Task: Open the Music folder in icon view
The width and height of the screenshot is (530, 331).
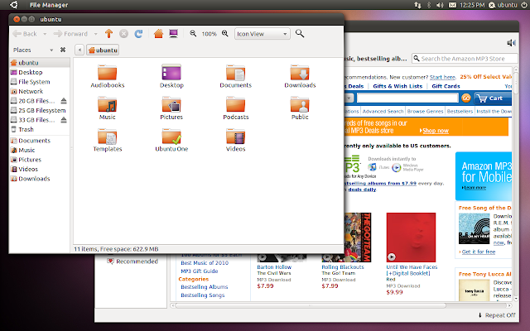Action: pos(107,104)
